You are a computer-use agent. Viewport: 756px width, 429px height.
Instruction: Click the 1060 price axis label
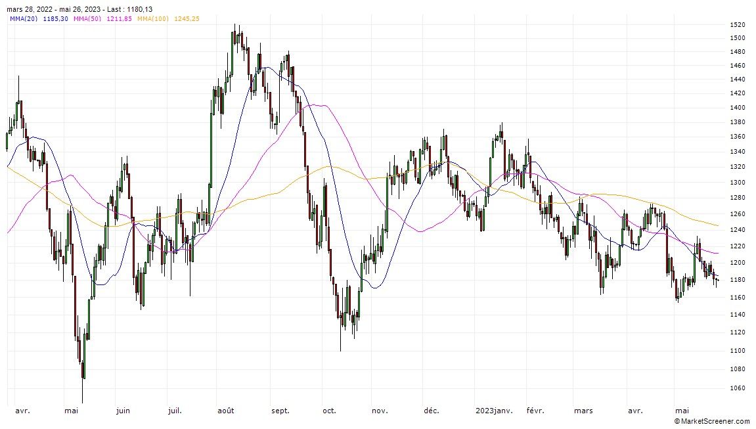pyautogui.click(x=737, y=388)
